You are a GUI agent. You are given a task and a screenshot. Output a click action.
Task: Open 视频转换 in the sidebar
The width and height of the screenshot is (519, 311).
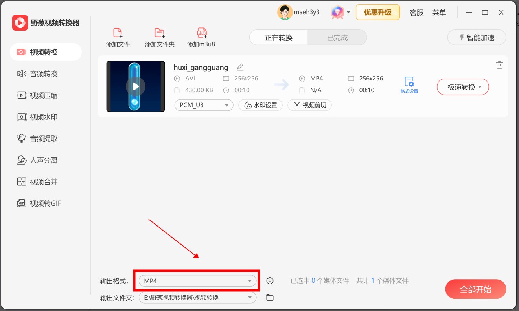(x=46, y=52)
